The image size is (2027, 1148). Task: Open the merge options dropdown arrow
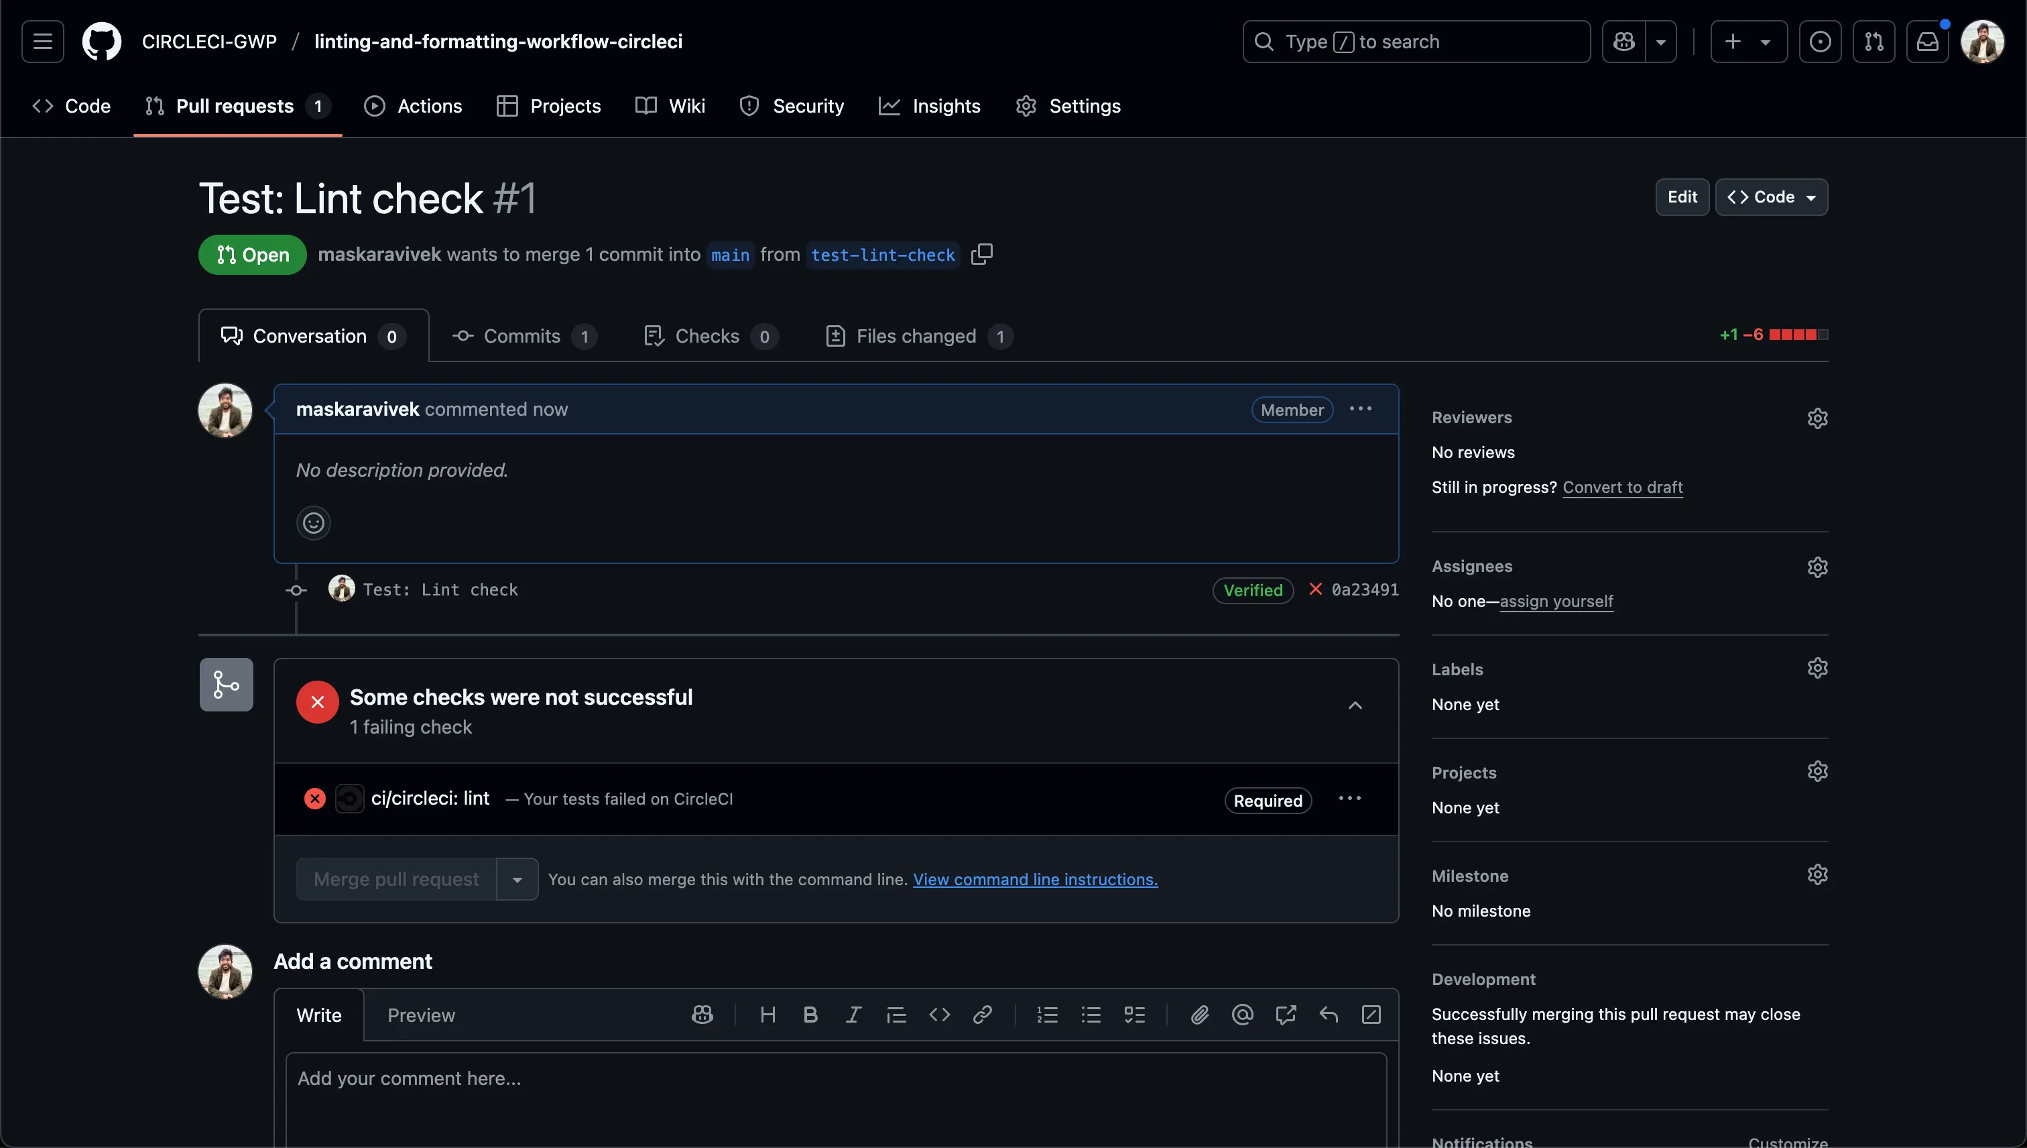(517, 878)
